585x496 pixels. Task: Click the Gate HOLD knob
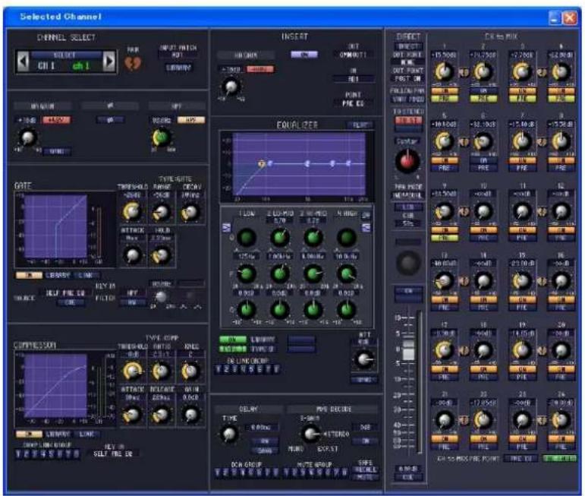point(162,255)
